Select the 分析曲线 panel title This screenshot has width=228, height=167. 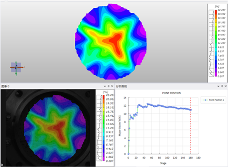click(x=121, y=86)
